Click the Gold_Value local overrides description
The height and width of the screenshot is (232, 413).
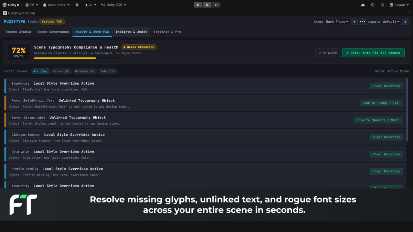(50, 158)
